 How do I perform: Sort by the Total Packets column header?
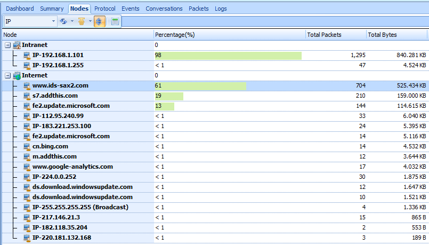(336, 35)
